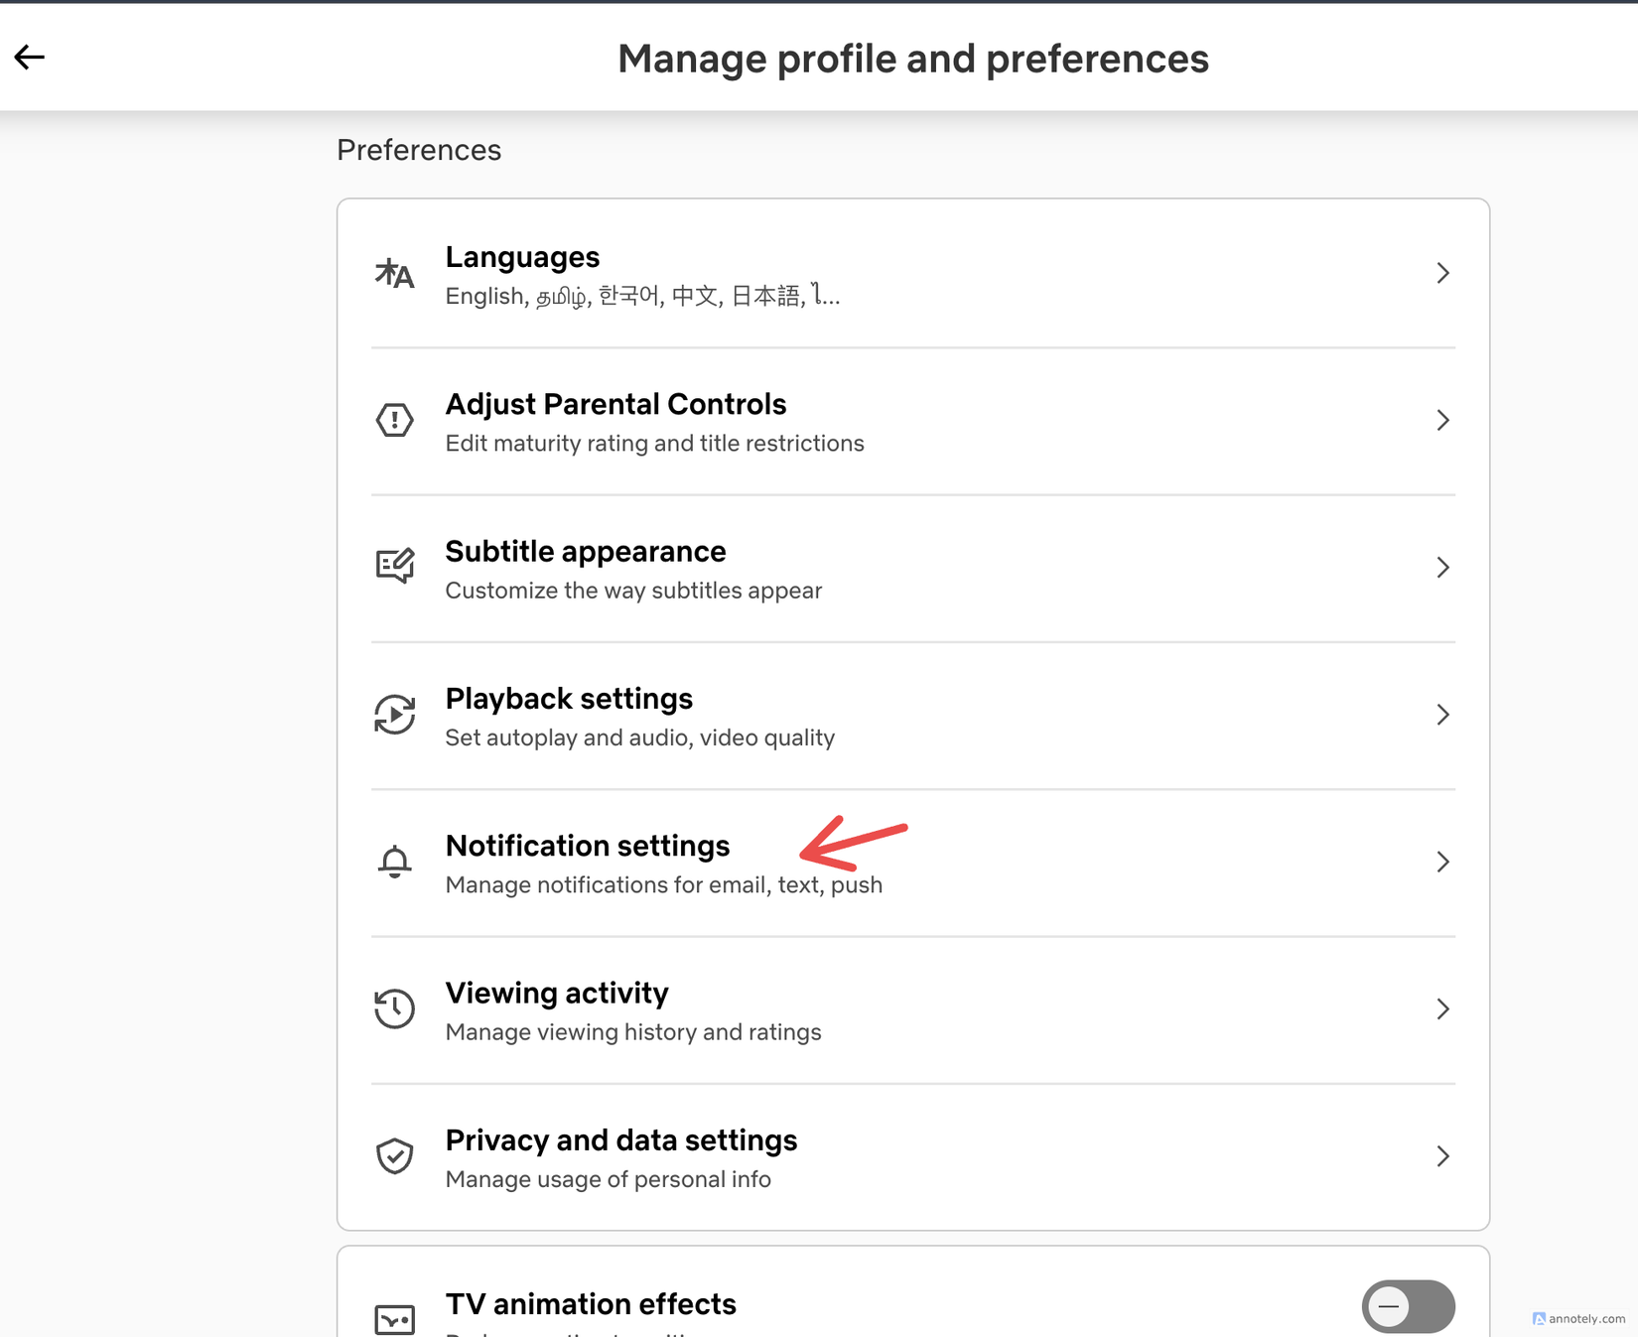Click the Languages translate icon

[394, 273]
